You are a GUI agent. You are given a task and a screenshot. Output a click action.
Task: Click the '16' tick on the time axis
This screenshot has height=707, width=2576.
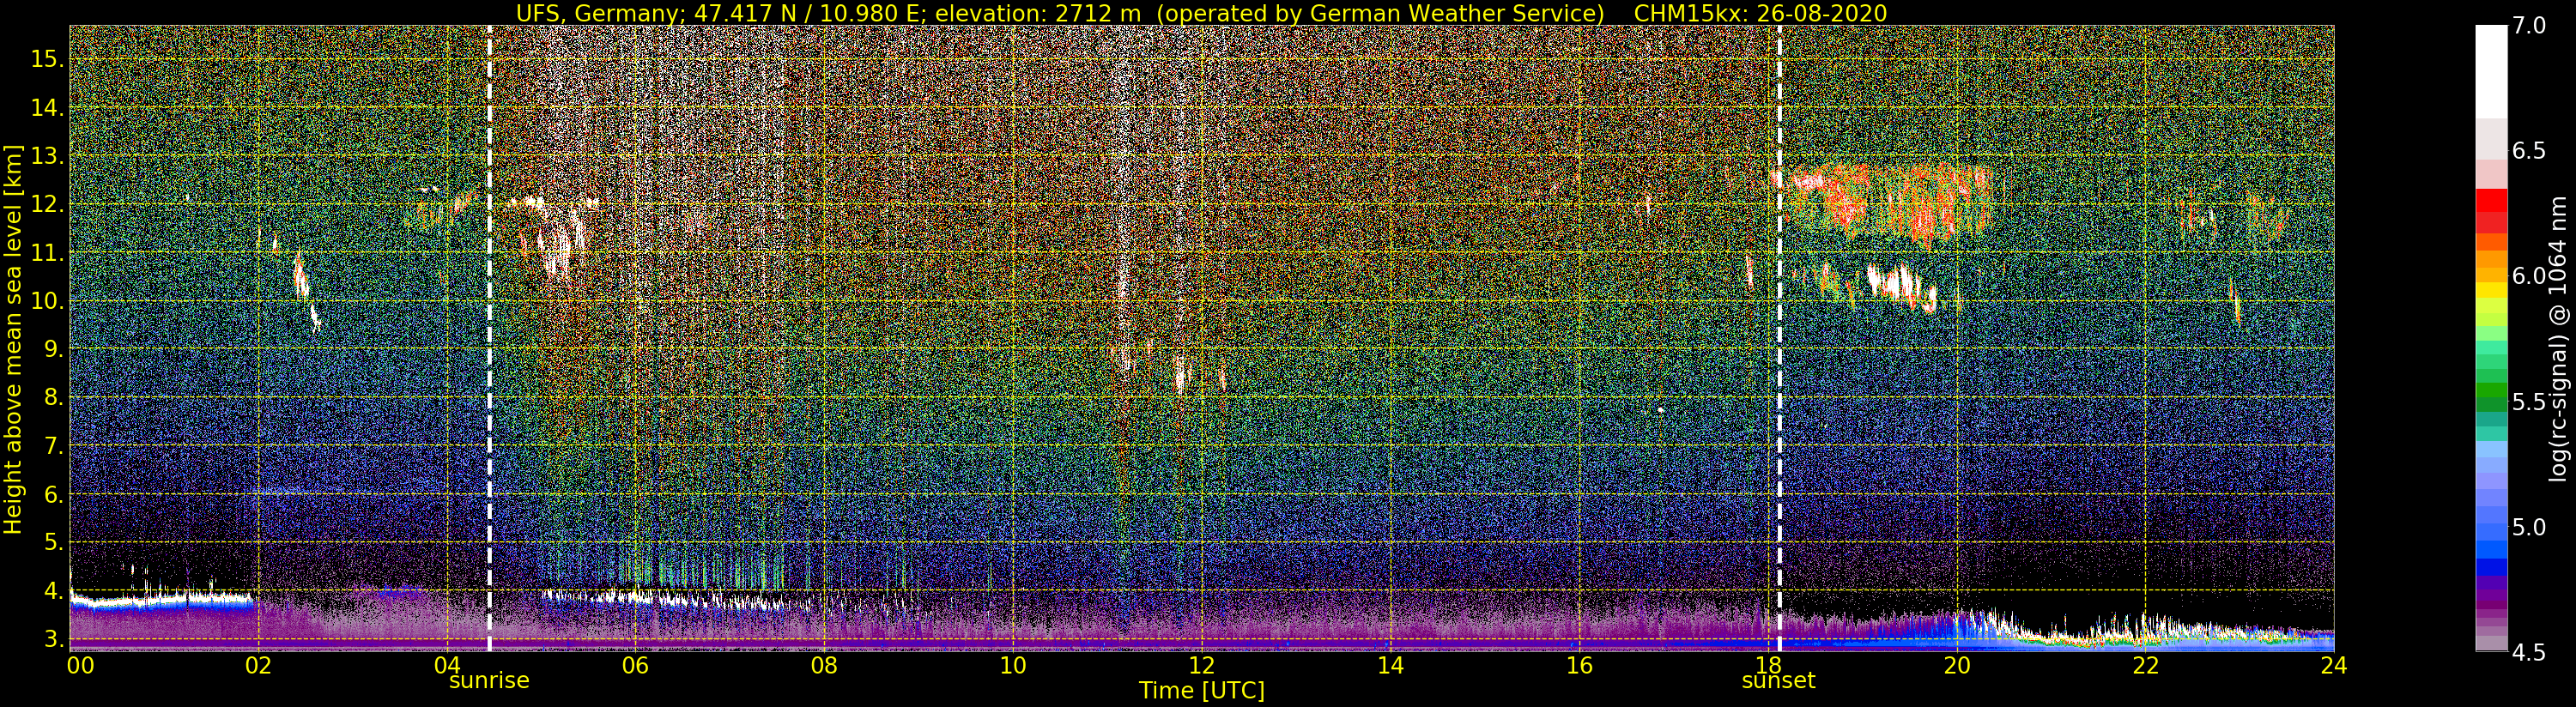[x=1579, y=665]
